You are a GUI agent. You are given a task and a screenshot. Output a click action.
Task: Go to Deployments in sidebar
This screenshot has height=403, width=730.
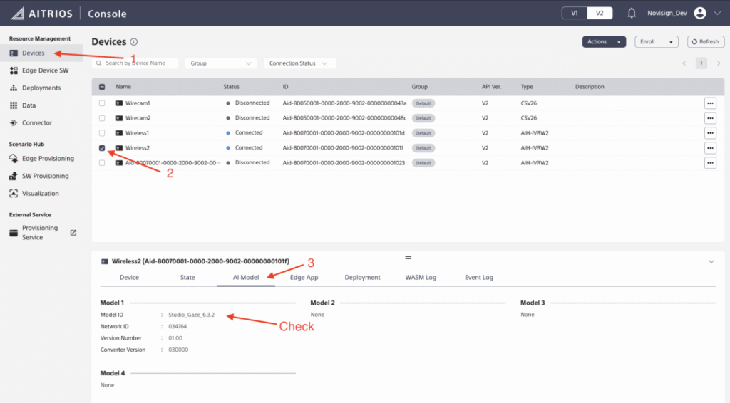tap(41, 88)
